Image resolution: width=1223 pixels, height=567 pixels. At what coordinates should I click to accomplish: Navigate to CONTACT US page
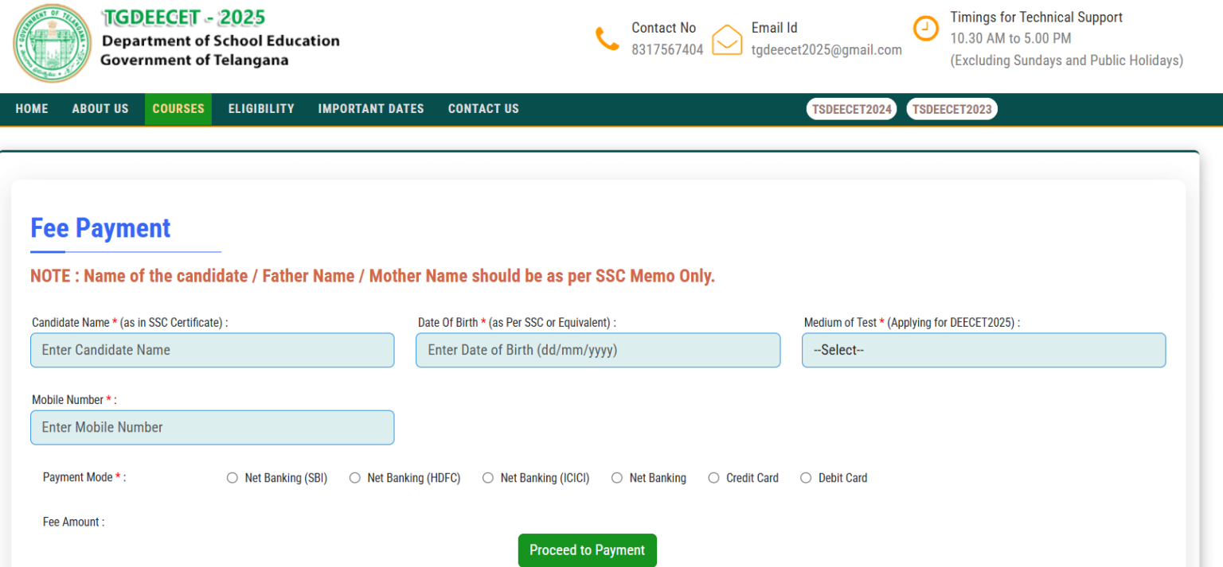pos(483,109)
